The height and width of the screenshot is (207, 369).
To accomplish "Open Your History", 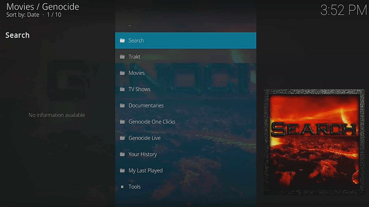I will (x=186, y=154).
